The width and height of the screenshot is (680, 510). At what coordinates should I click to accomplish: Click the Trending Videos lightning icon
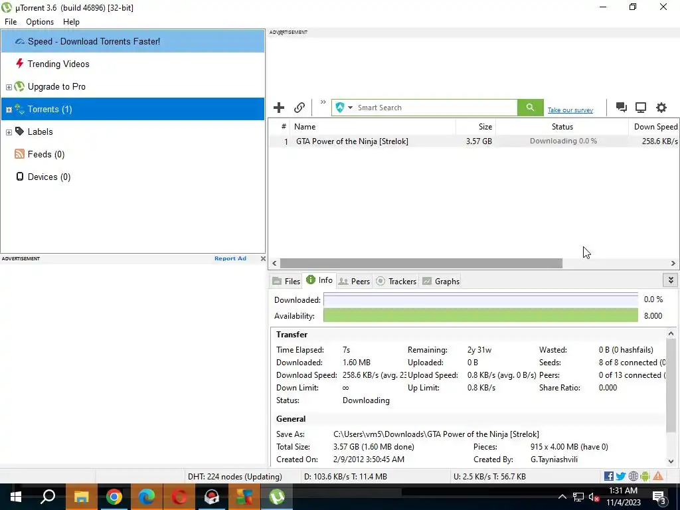19,63
